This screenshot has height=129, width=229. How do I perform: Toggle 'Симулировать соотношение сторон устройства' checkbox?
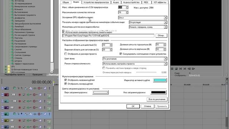tap(121, 54)
